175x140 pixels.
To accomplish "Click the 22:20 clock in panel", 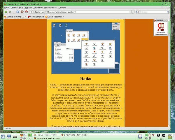I will (x=161, y=136).
